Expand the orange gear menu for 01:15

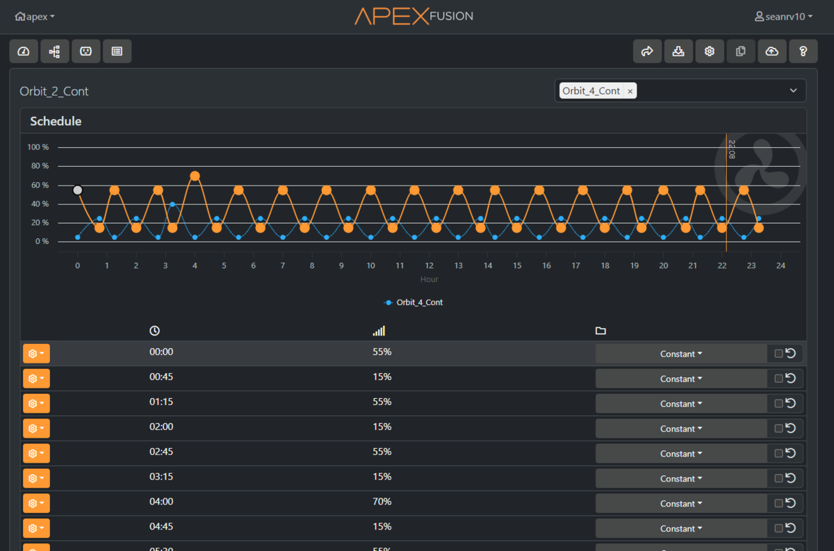(x=36, y=404)
